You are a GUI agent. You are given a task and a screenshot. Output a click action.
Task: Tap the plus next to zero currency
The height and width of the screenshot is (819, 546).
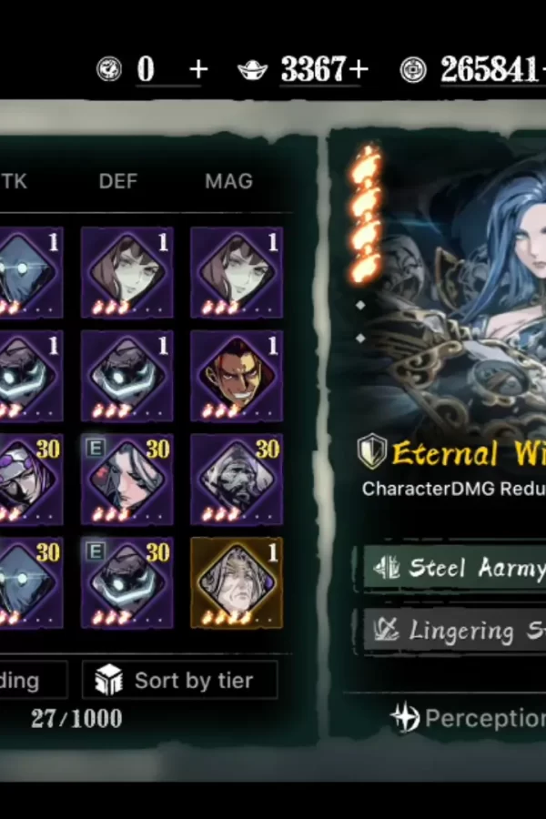(198, 69)
